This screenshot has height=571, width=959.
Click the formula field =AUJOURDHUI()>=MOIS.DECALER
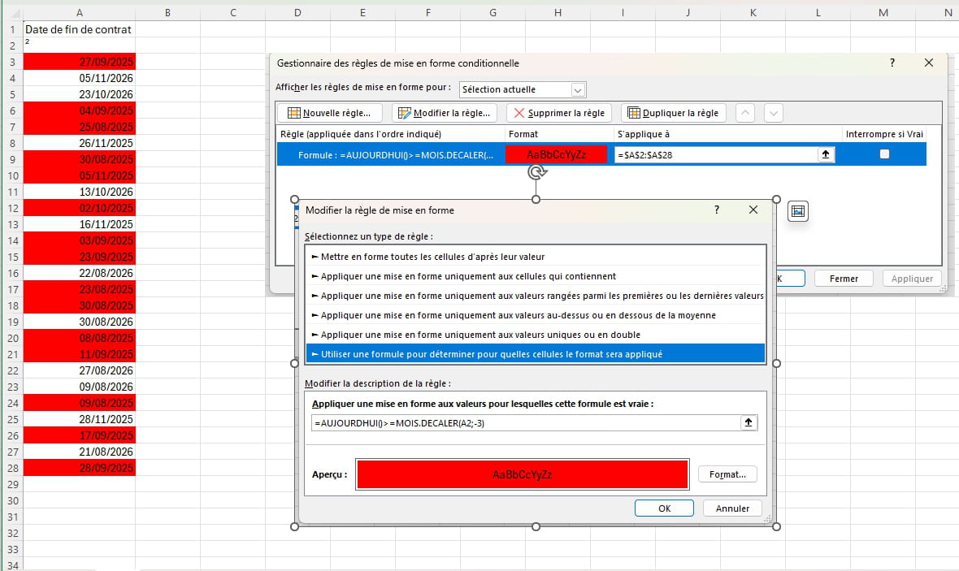pos(526,423)
